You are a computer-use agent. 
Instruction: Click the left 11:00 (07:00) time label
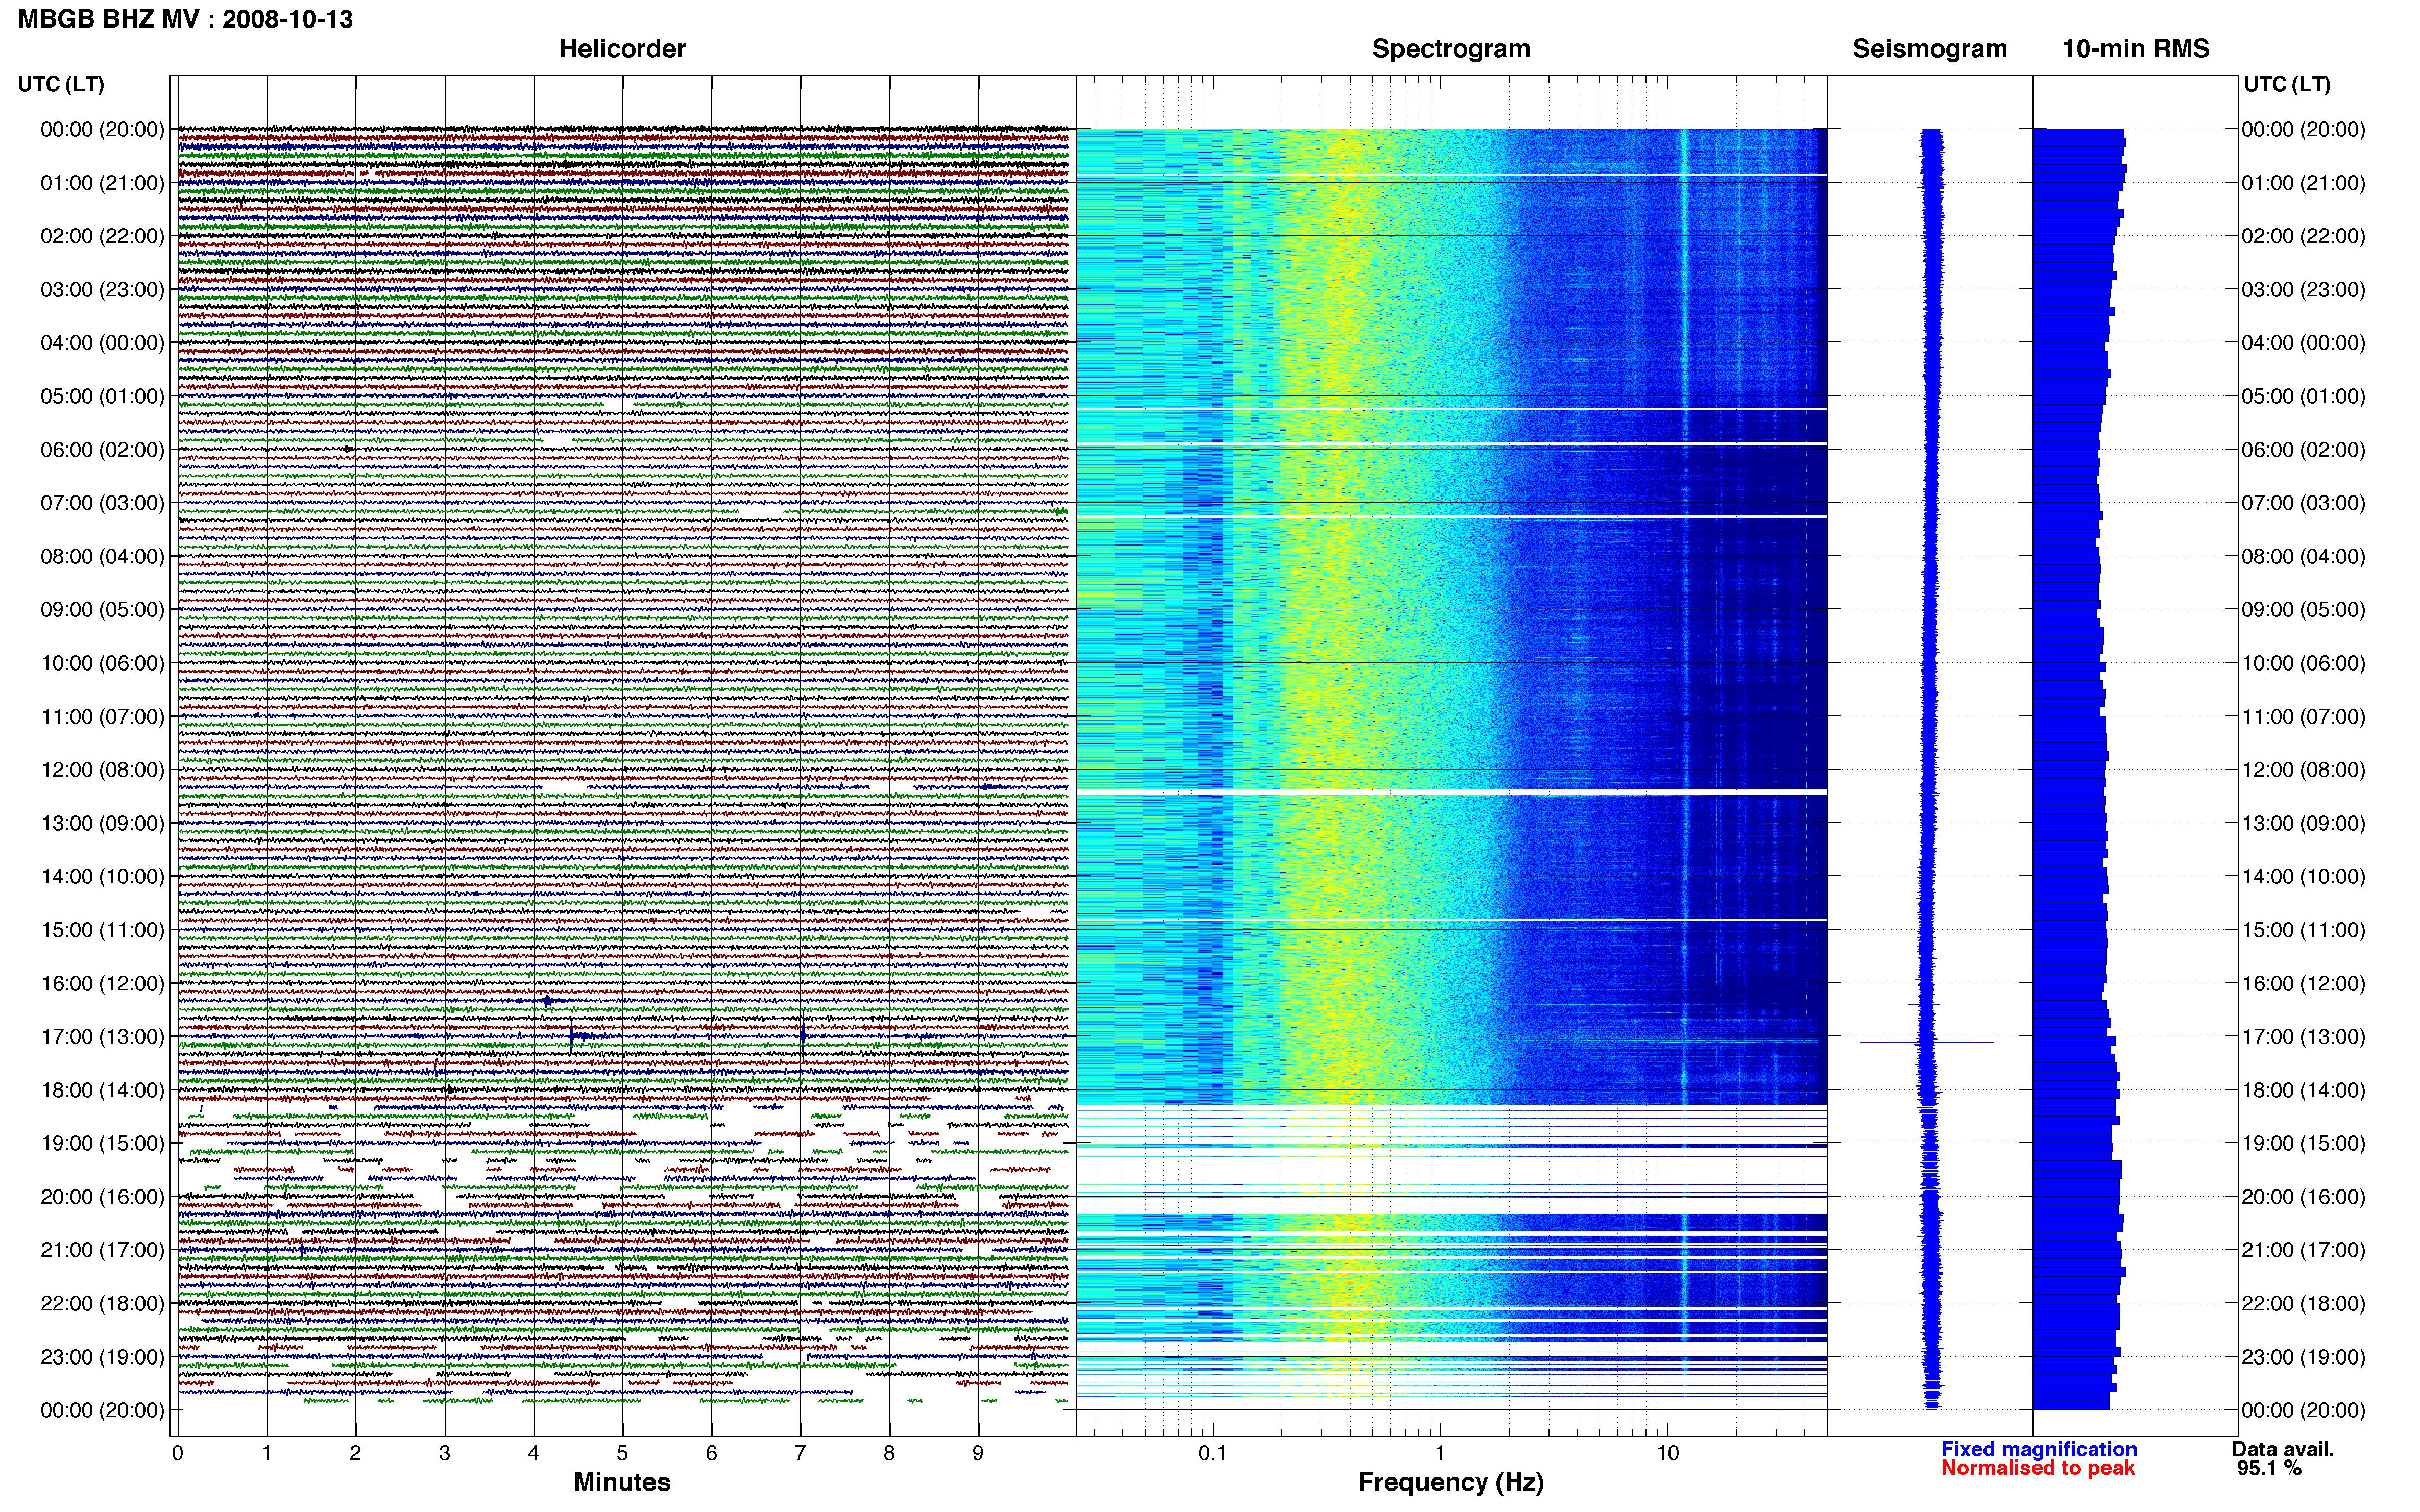[102, 716]
